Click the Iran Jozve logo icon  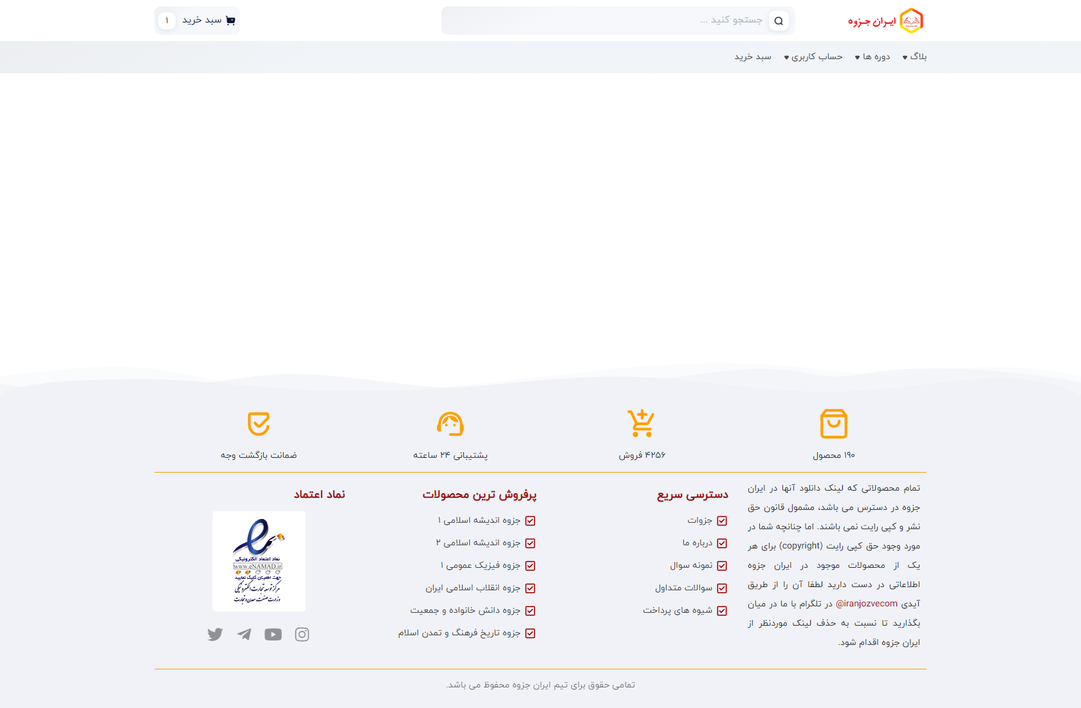point(910,21)
